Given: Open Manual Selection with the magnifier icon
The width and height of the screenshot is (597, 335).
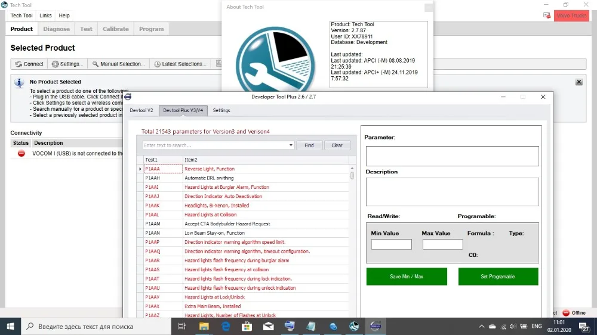Looking at the screenshot, I should [95, 64].
